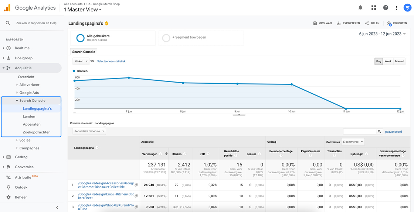Collapse the sidebar with the chevron arrow
The width and height of the screenshot is (414, 212).
pyautogui.click(x=57, y=208)
